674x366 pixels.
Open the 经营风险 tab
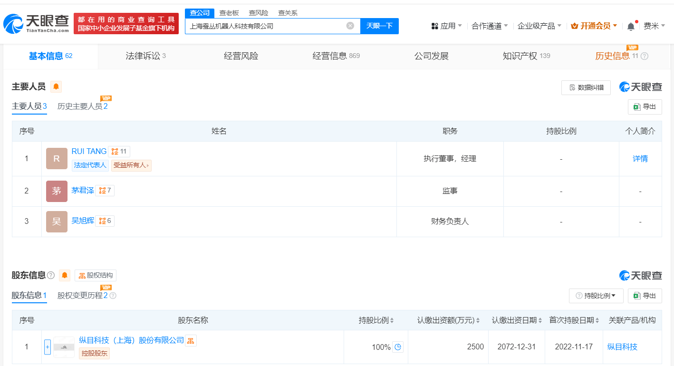pos(241,56)
